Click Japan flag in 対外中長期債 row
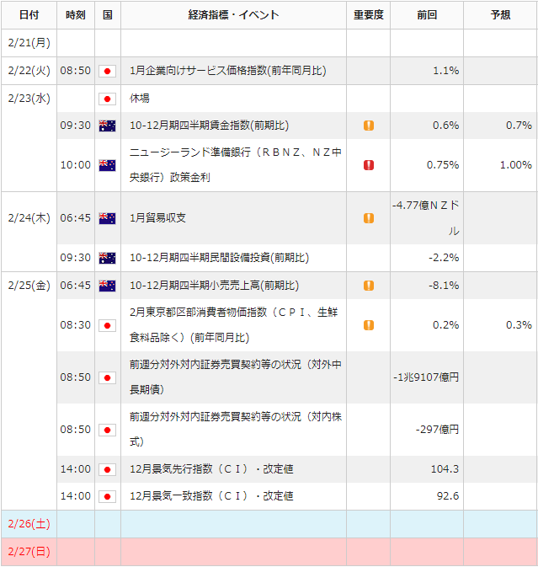This screenshot has height=567, width=538. pos(107,377)
